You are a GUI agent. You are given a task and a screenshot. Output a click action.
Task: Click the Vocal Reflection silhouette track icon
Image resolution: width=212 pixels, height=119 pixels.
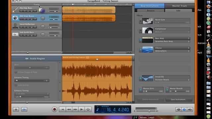point(15,26)
